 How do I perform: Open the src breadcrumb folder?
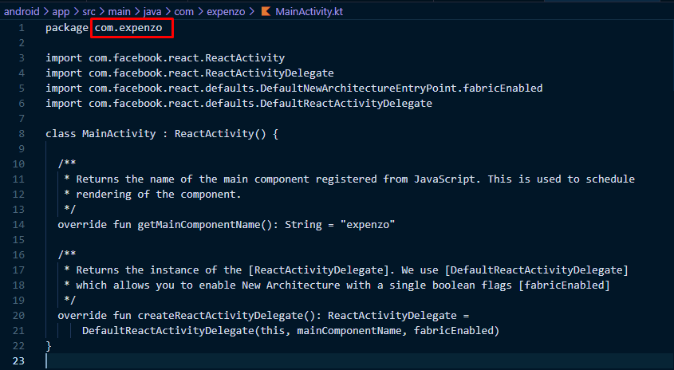89,12
